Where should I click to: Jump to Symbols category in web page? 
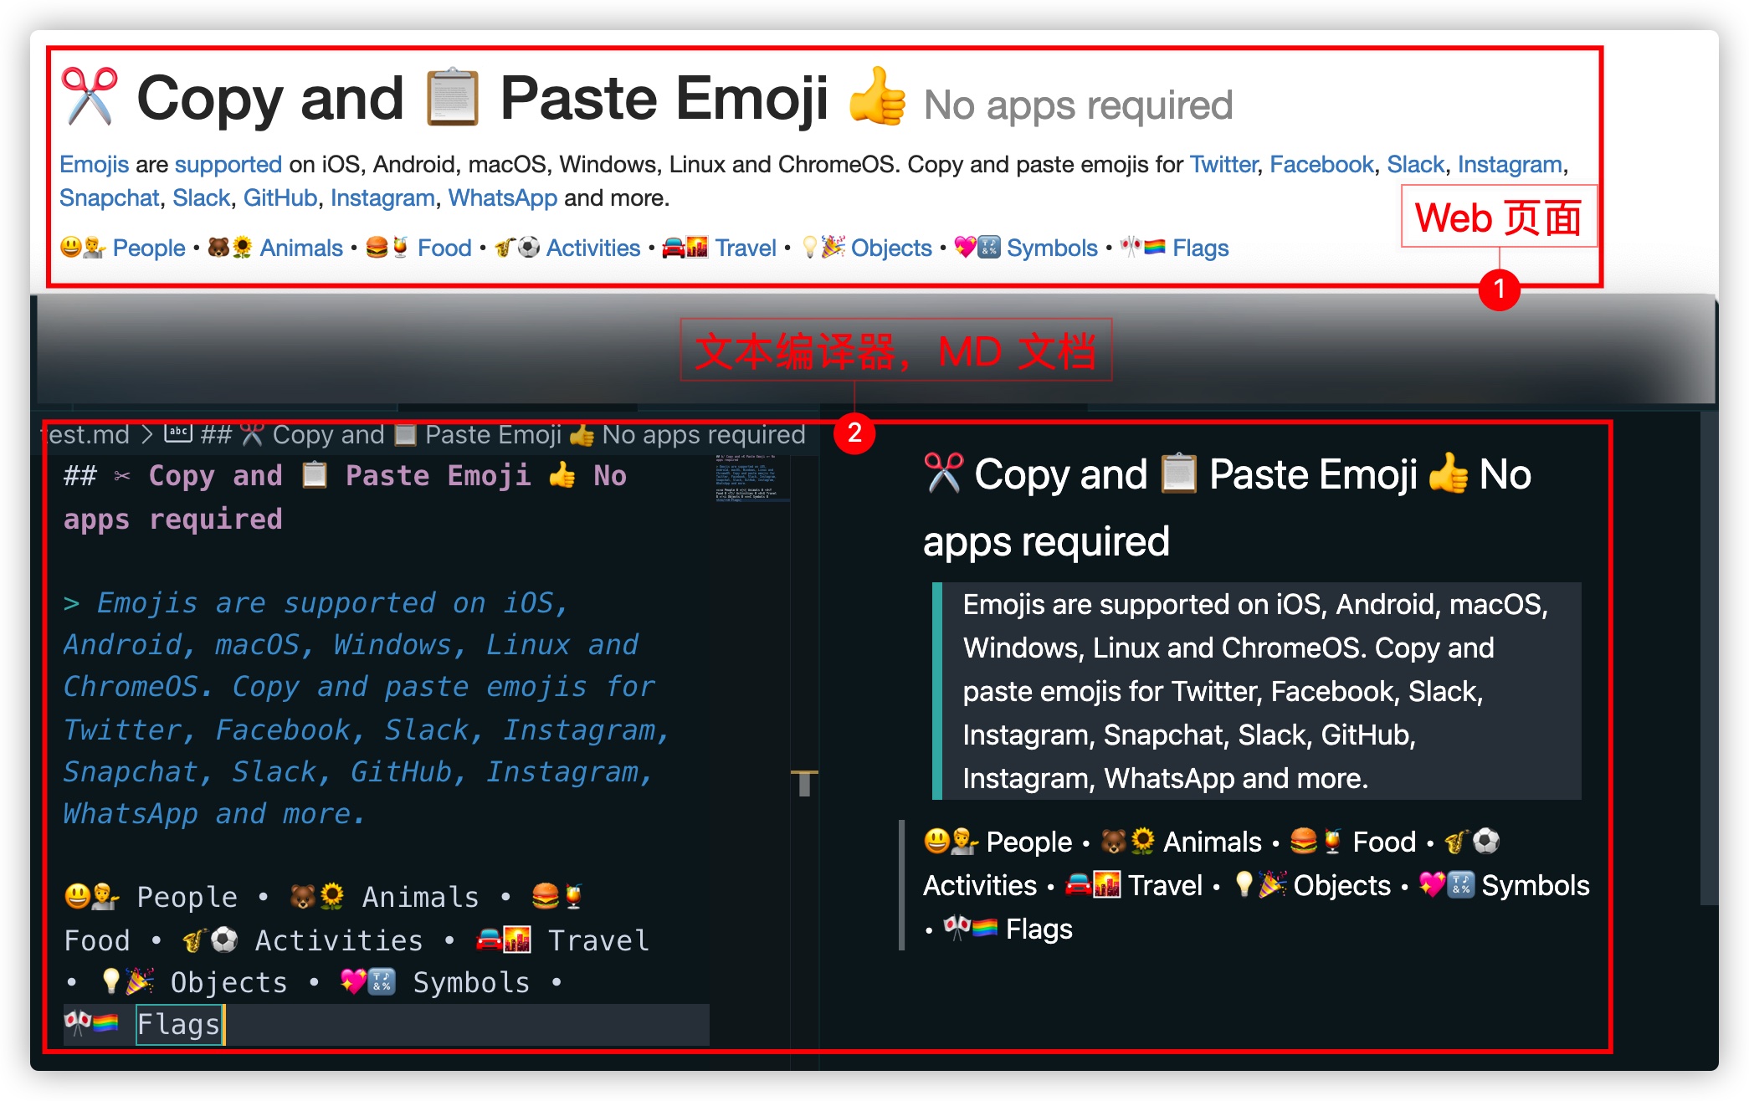click(1052, 248)
